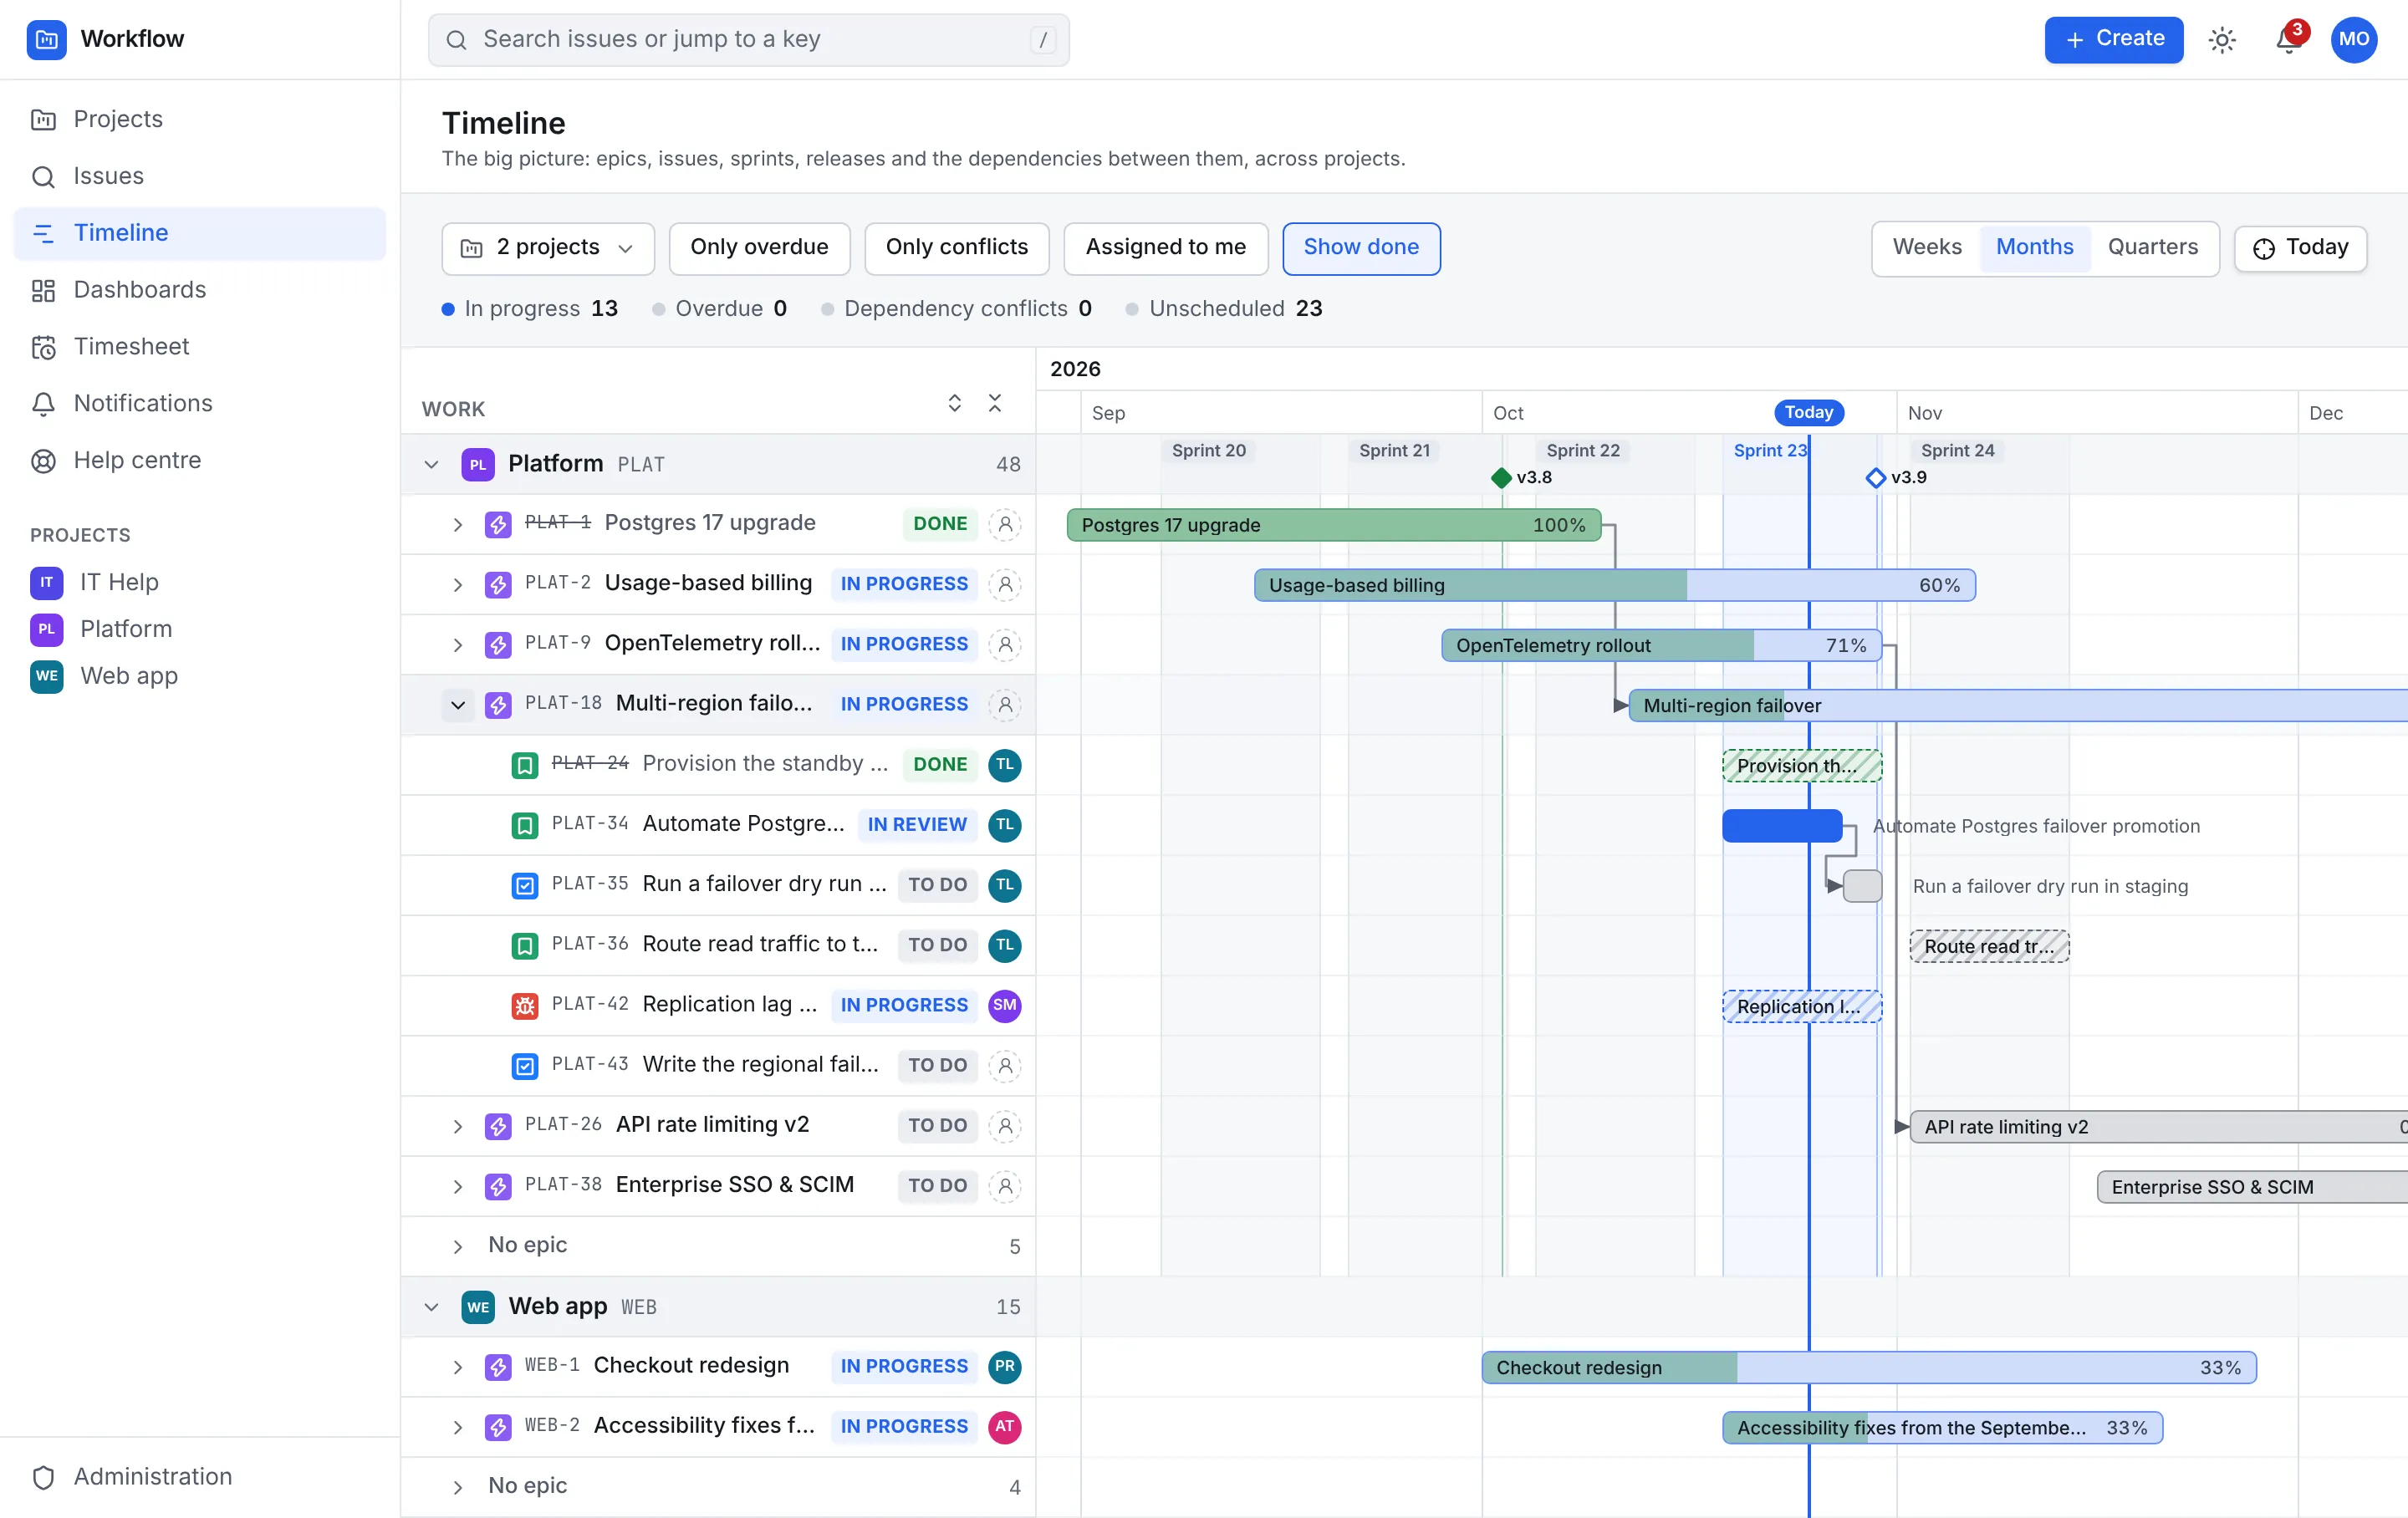
Task: Toggle the Only conflicts filter
Action: (x=957, y=248)
